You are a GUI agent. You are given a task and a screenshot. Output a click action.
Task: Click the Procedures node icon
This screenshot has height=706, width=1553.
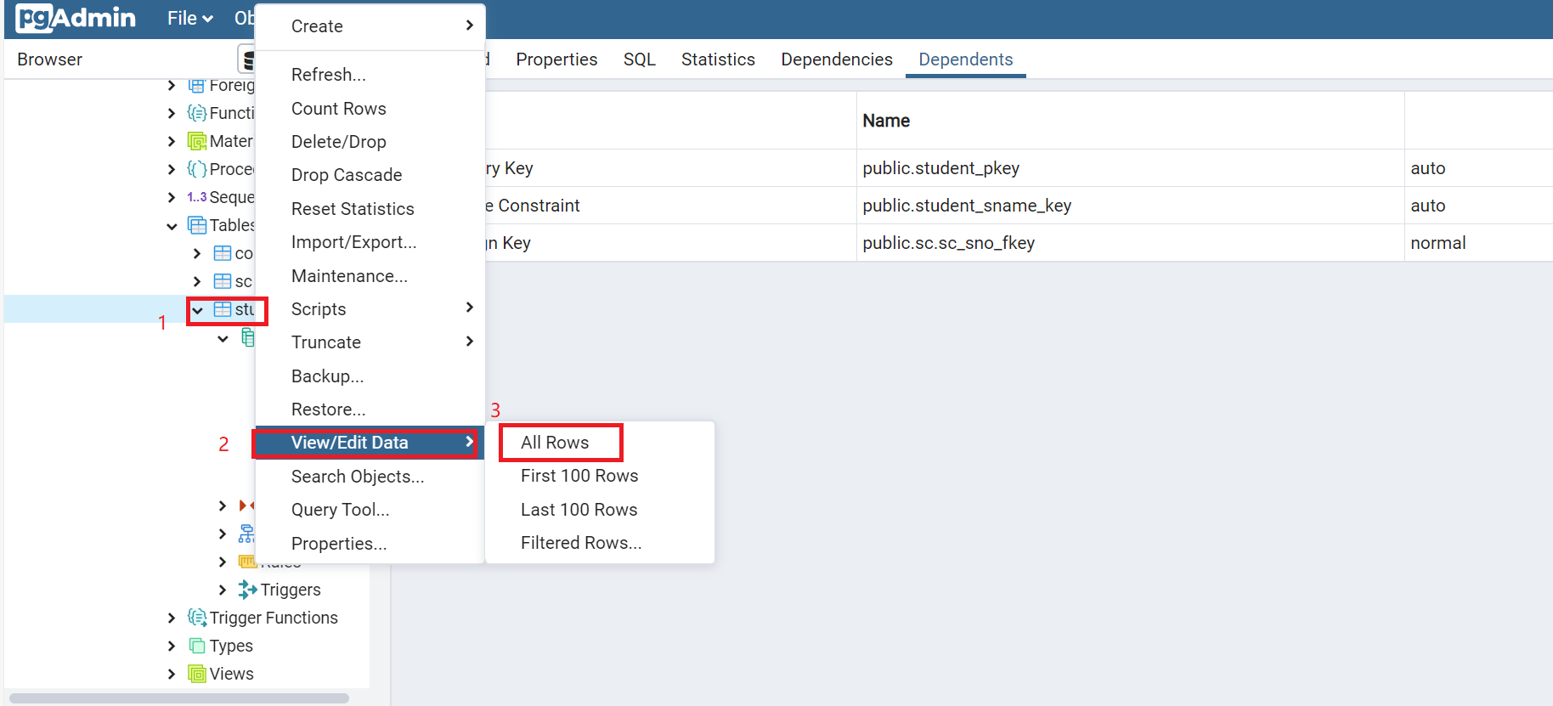(196, 169)
